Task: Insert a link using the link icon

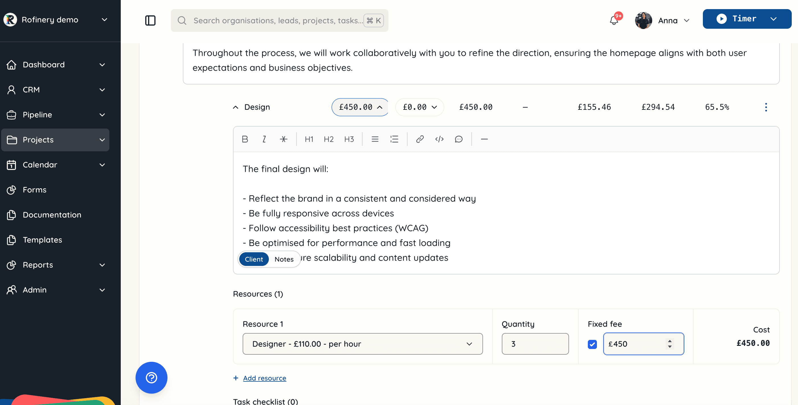Action: point(420,139)
